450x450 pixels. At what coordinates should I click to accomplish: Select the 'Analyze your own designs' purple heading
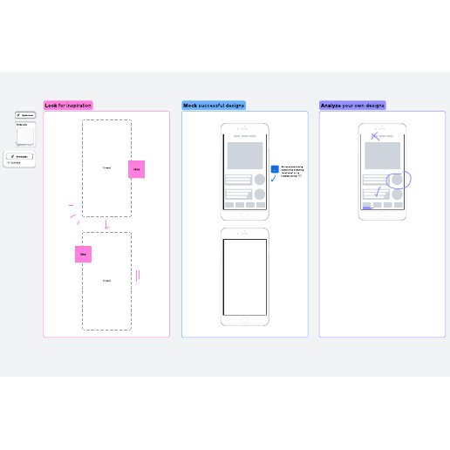(x=352, y=106)
